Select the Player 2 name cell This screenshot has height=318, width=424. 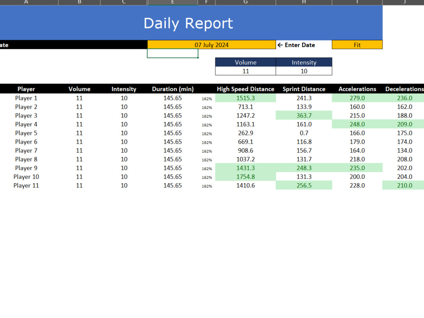click(x=26, y=107)
